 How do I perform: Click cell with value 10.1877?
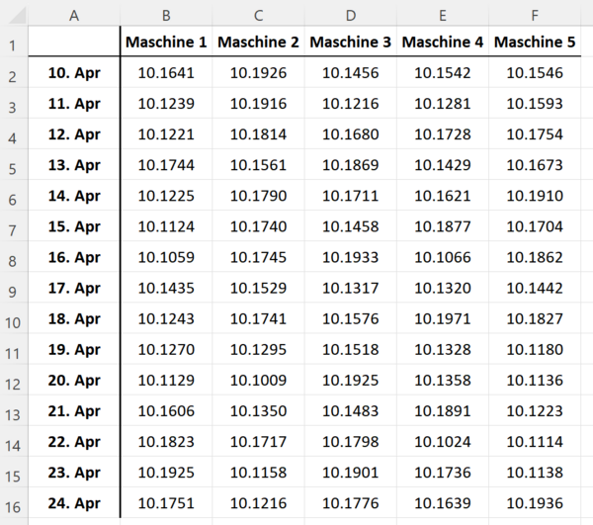[x=443, y=226]
